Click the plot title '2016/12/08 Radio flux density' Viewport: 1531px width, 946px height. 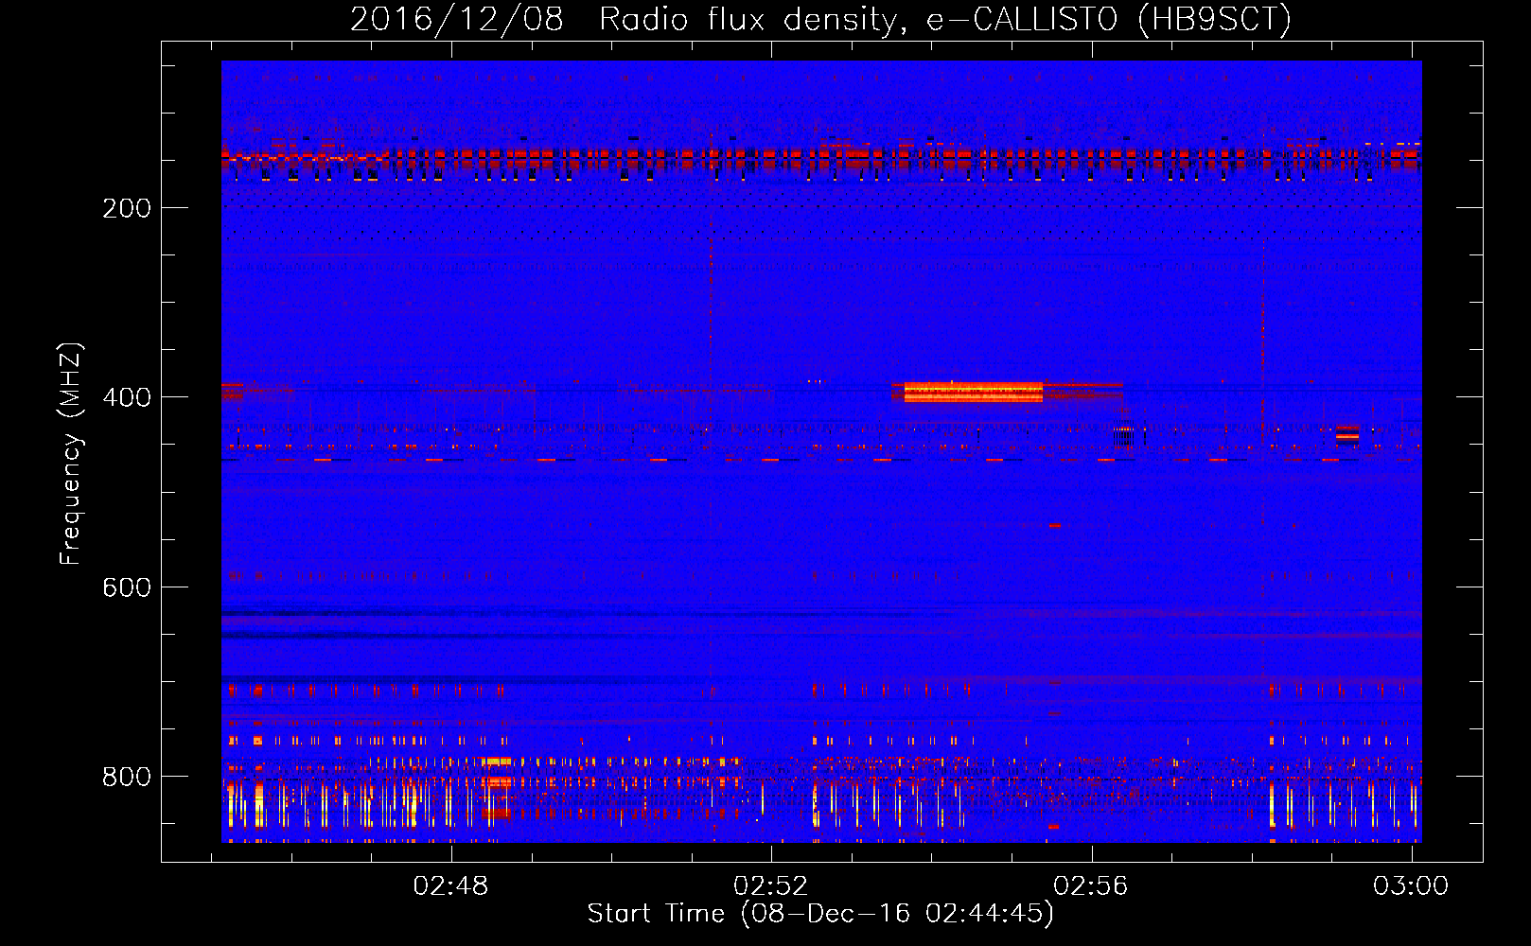(820, 19)
